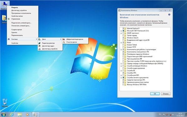Expand Служба активации Windows node
The image size is (187, 117).
click(121, 66)
